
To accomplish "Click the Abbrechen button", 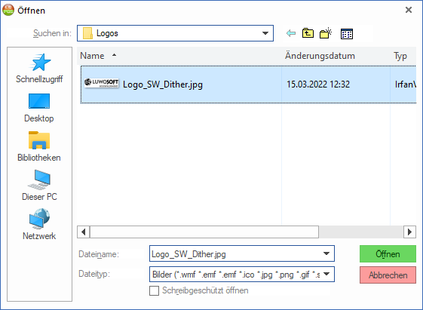I will click(x=388, y=275).
